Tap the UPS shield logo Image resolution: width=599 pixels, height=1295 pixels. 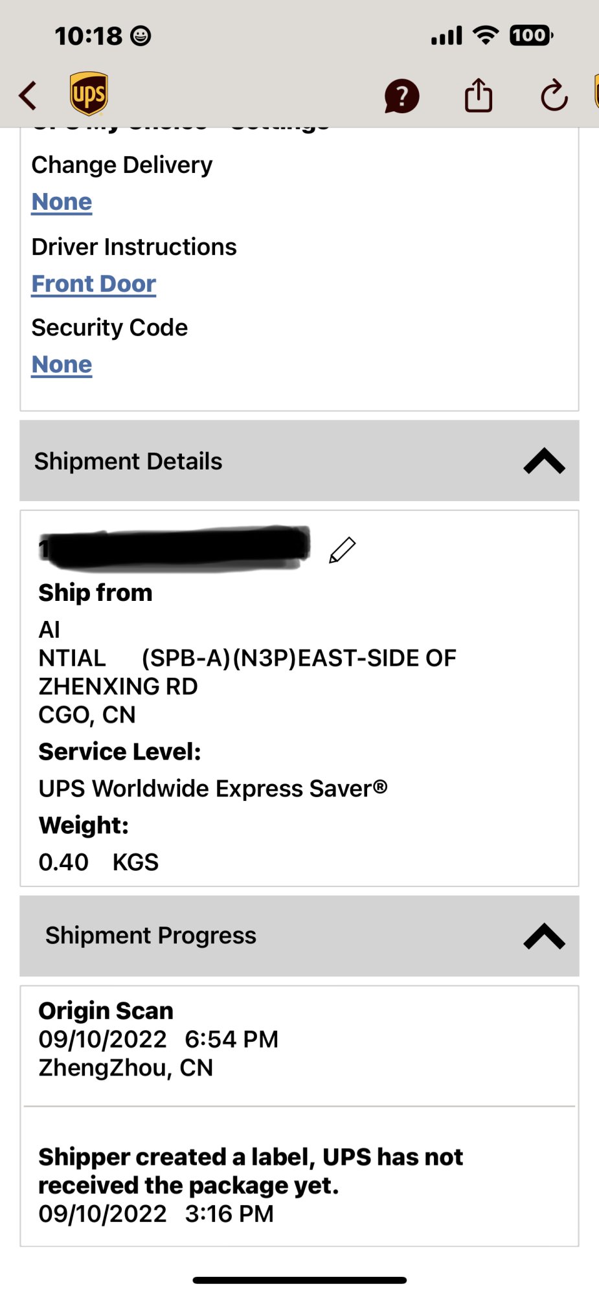[89, 94]
